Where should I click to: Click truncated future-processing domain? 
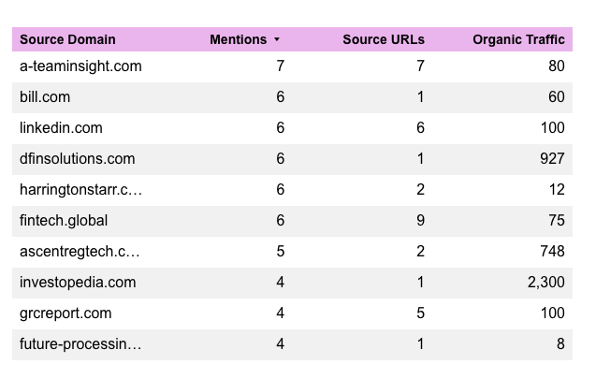click(80, 344)
